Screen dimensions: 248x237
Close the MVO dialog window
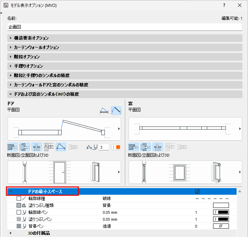point(240,5)
